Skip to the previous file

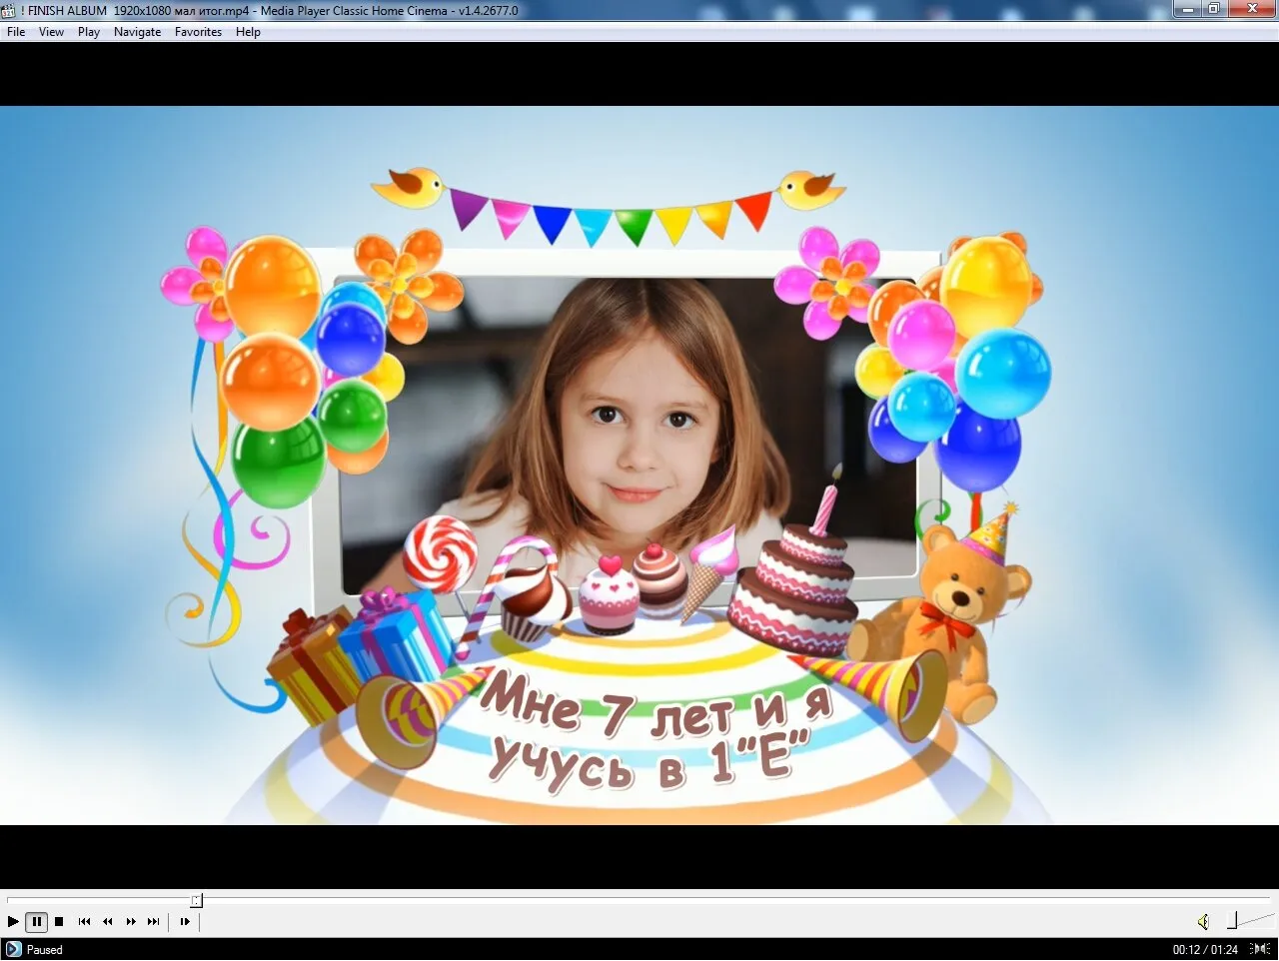(84, 922)
